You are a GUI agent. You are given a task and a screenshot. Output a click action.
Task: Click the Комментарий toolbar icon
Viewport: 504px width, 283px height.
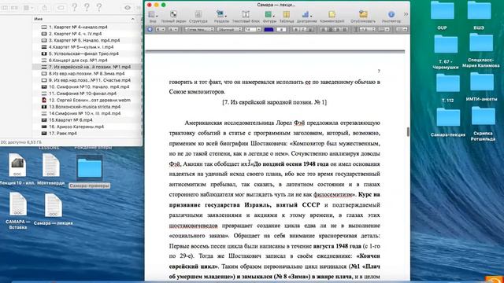click(x=332, y=14)
